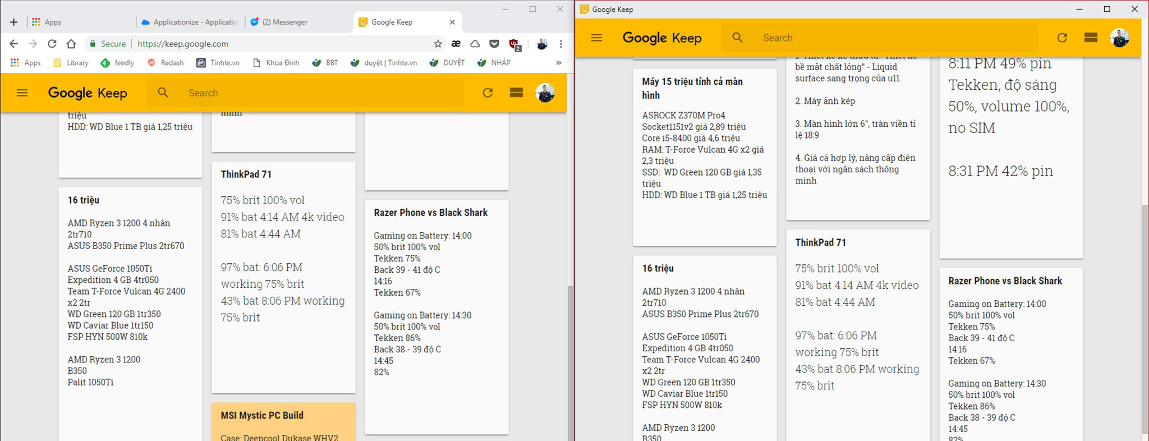1149x441 pixels.
Task: Bookmark this page with the star icon
Action: tap(438, 44)
